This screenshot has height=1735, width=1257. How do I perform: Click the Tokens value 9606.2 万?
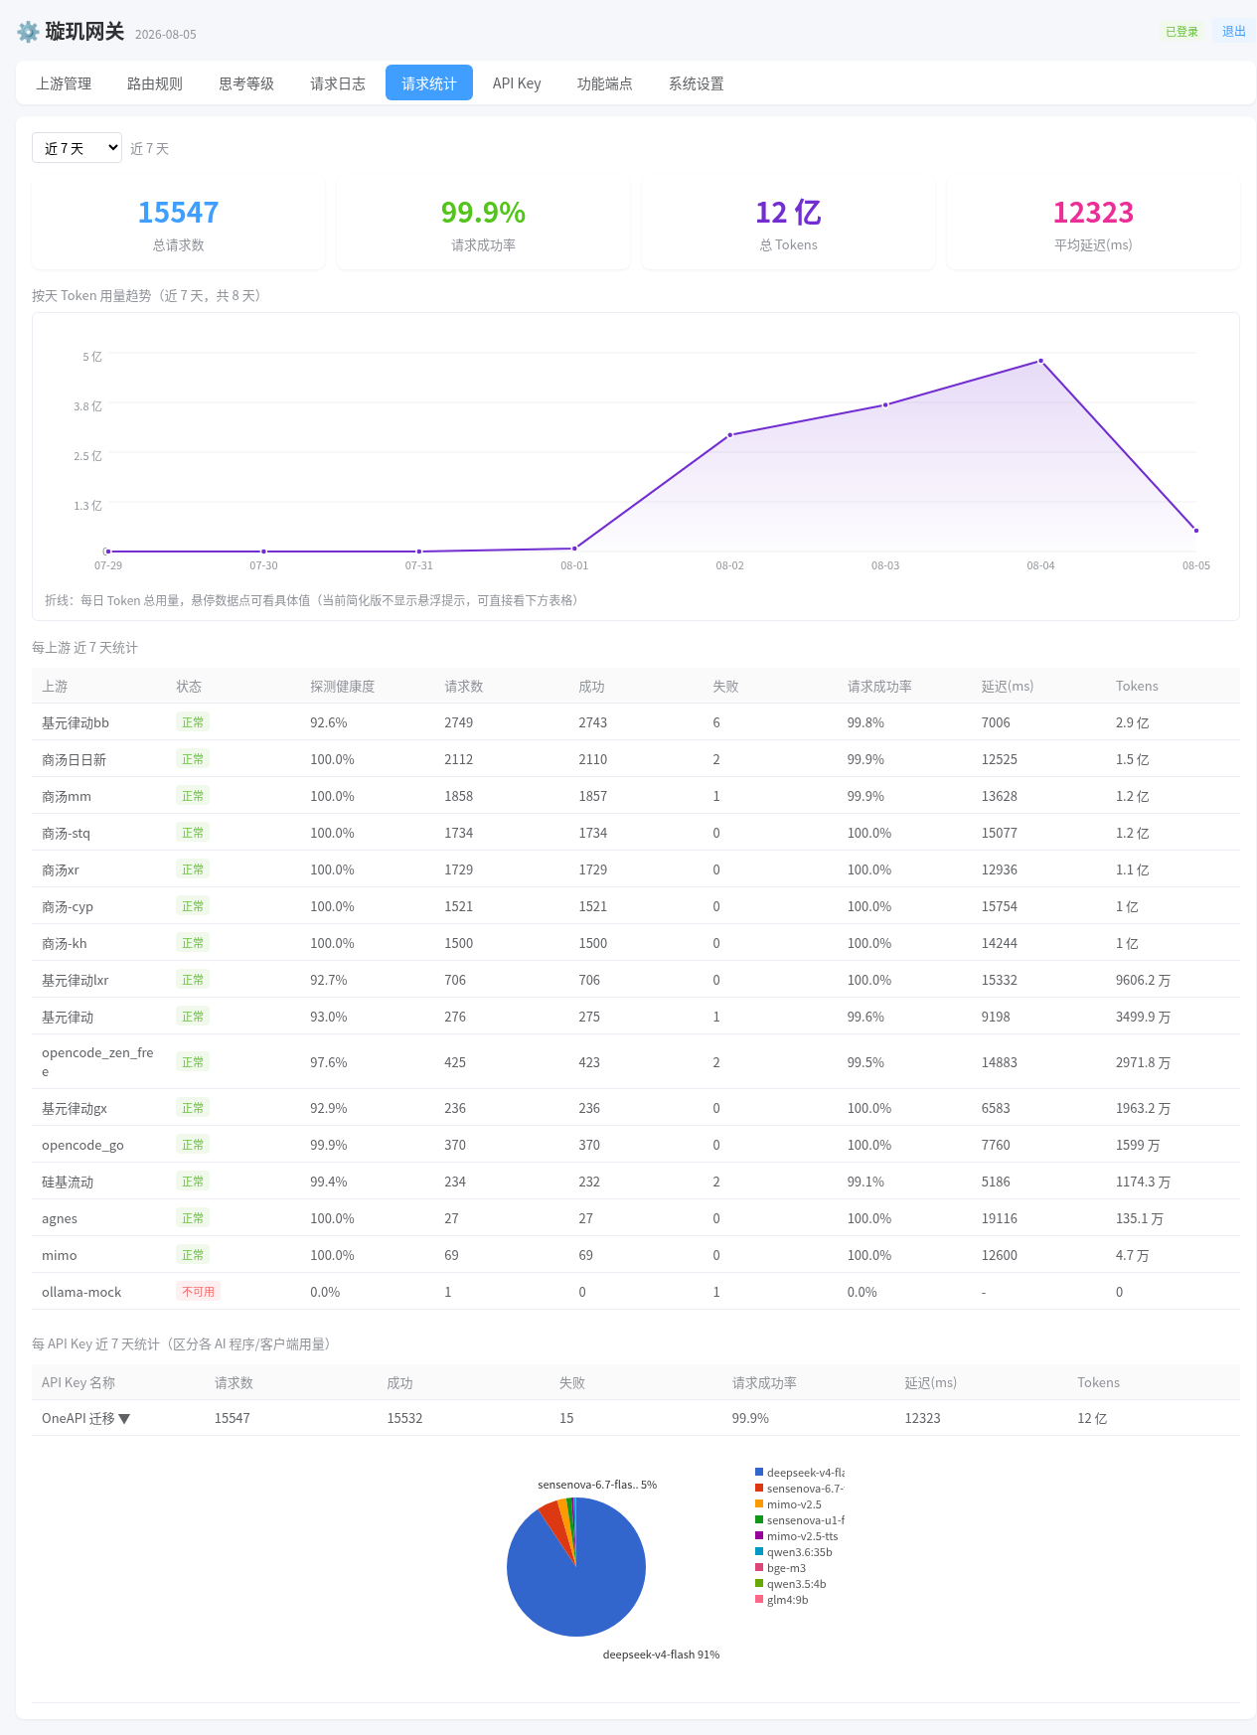click(x=1143, y=981)
